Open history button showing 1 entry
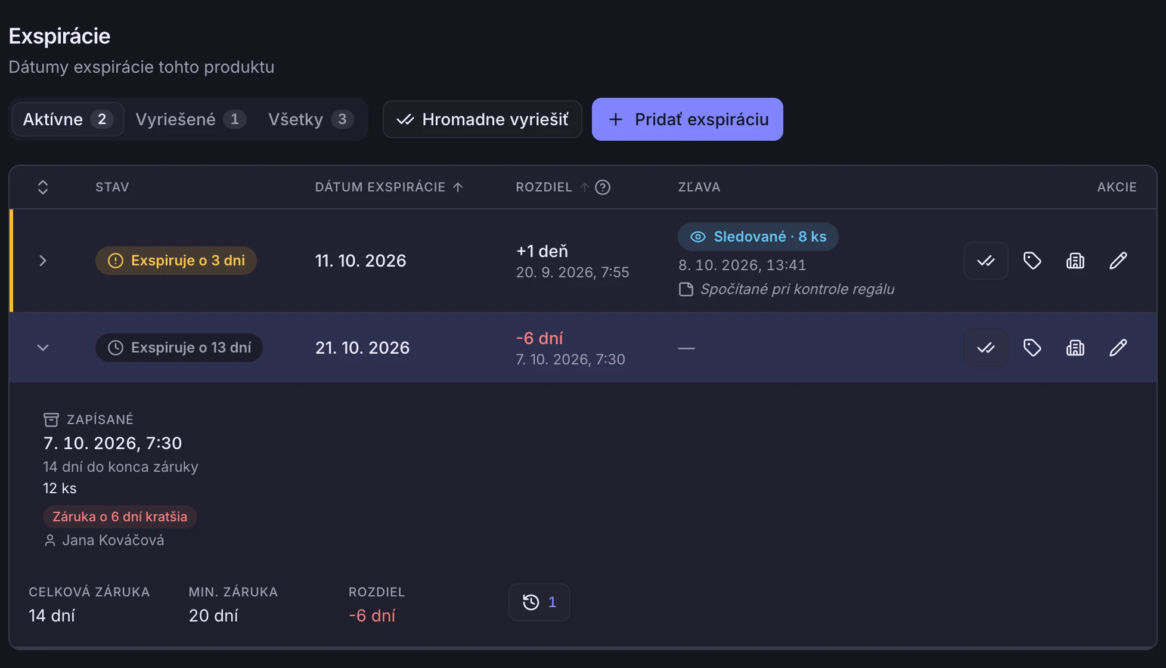 539,602
